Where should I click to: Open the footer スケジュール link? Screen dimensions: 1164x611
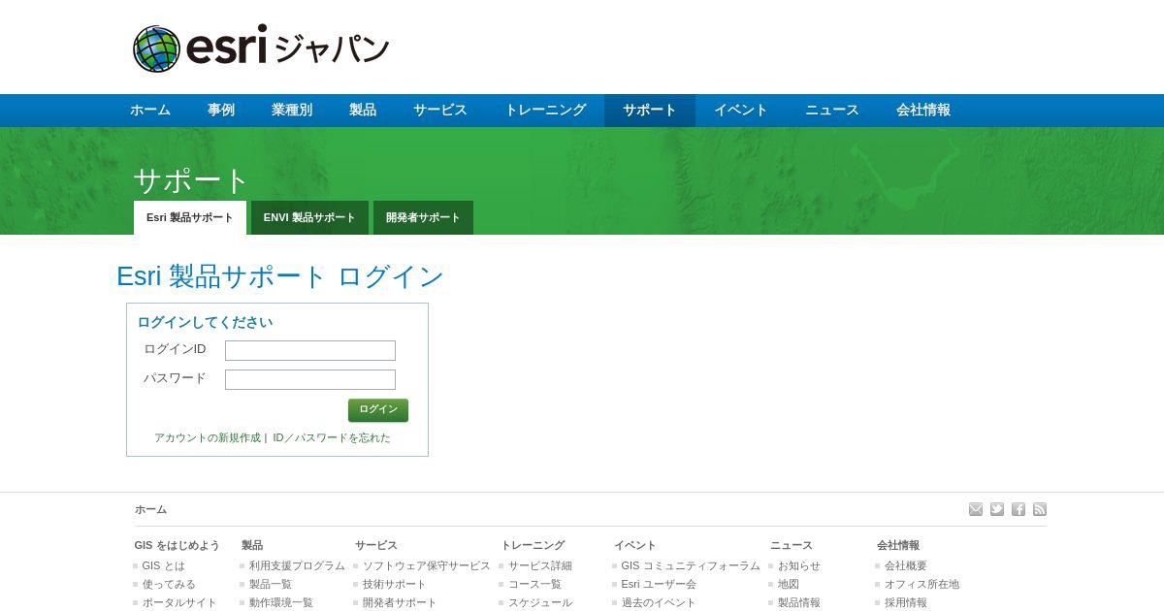pos(540,602)
